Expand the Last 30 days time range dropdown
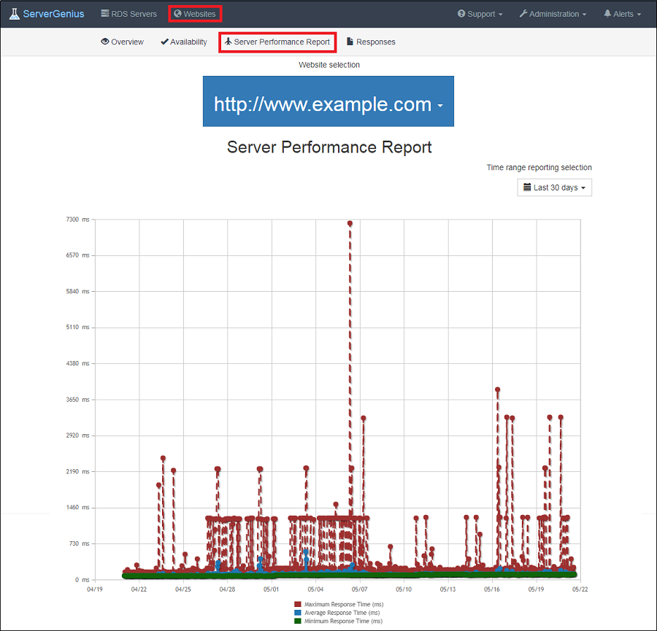Viewport: 657px width, 631px height. (554, 187)
